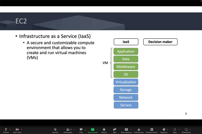Expand the Share Screen options arrow
This screenshot has height=134, width=202.
pos(97,130)
